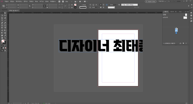Select the Page tool
Screen dimensions: 193x104
[x=2, y=15]
